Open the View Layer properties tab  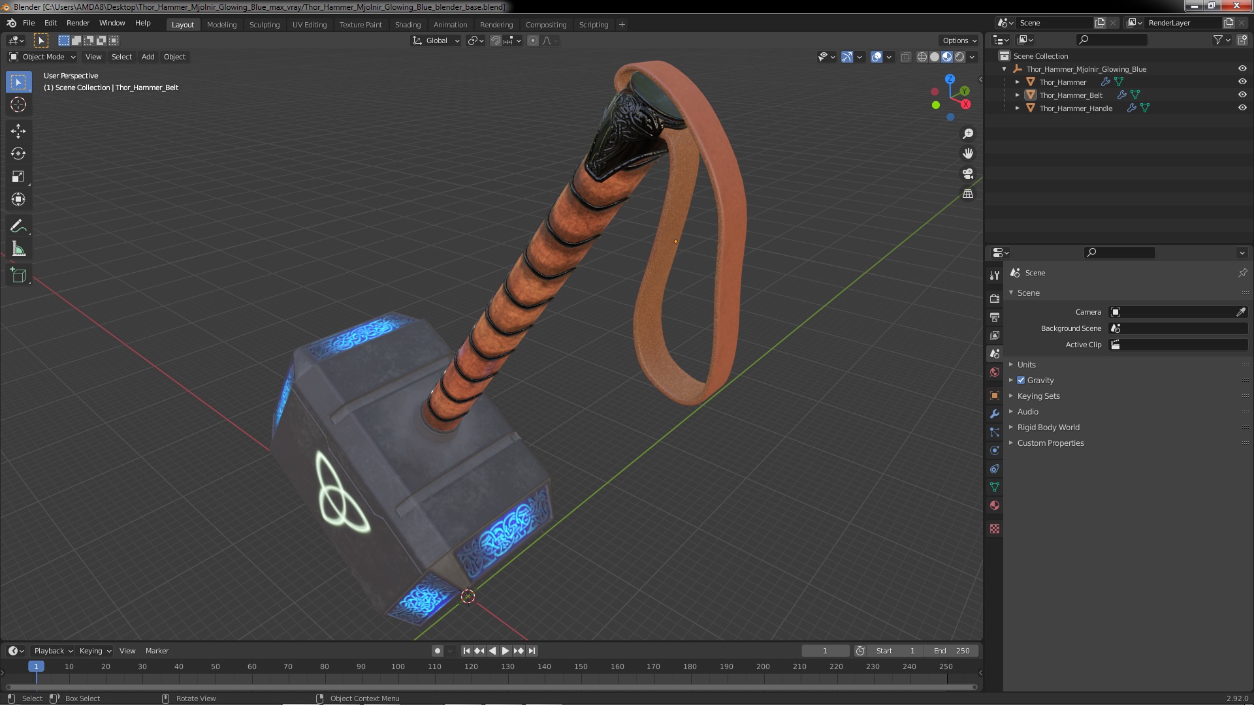tap(995, 335)
